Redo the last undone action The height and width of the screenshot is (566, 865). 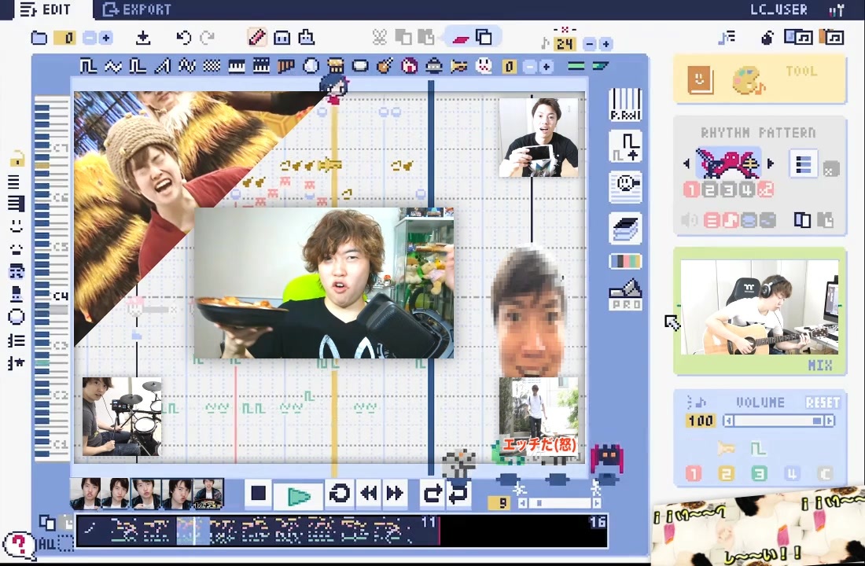(x=208, y=38)
